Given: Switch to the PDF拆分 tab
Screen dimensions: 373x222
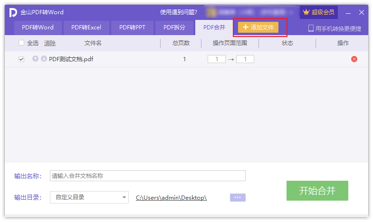Looking at the screenshot, I should tap(174, 28).
